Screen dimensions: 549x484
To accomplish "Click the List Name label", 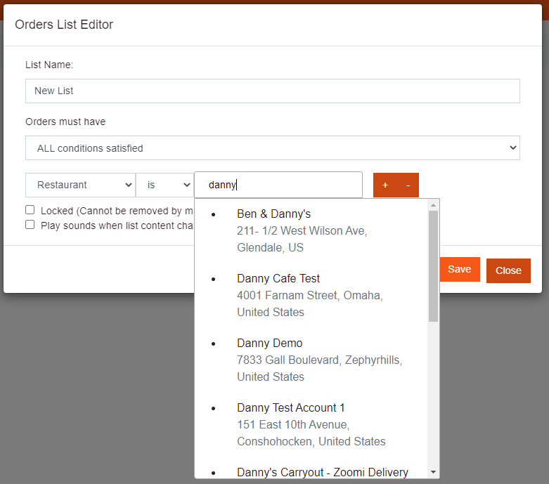I will pos(49,65).
